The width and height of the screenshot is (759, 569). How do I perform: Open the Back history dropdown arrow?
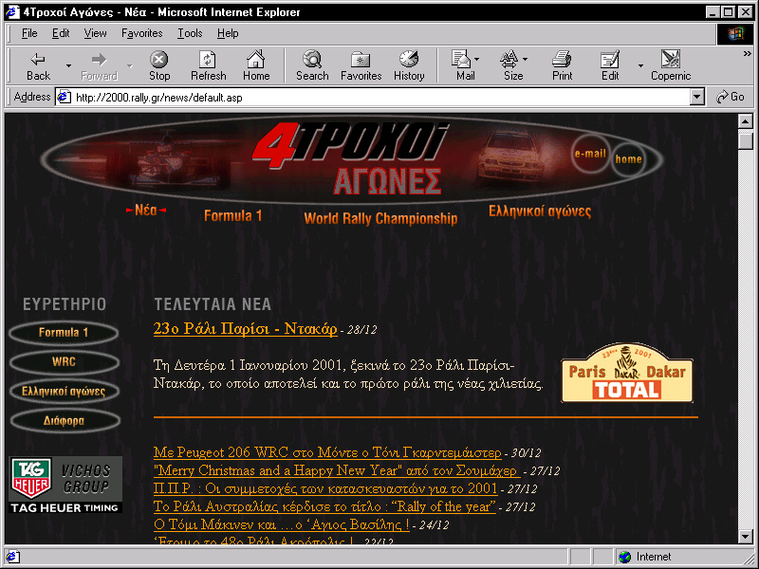coord(68,65)
